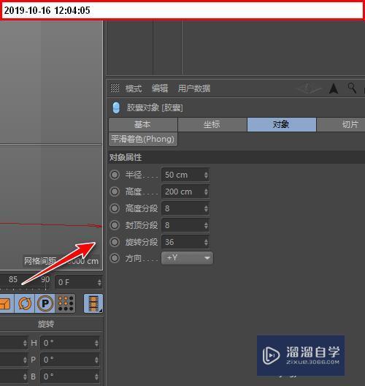Click the hatched grip icon beside 模式
The height and width of the screenshot is (386, 365).
coord(115,88)
